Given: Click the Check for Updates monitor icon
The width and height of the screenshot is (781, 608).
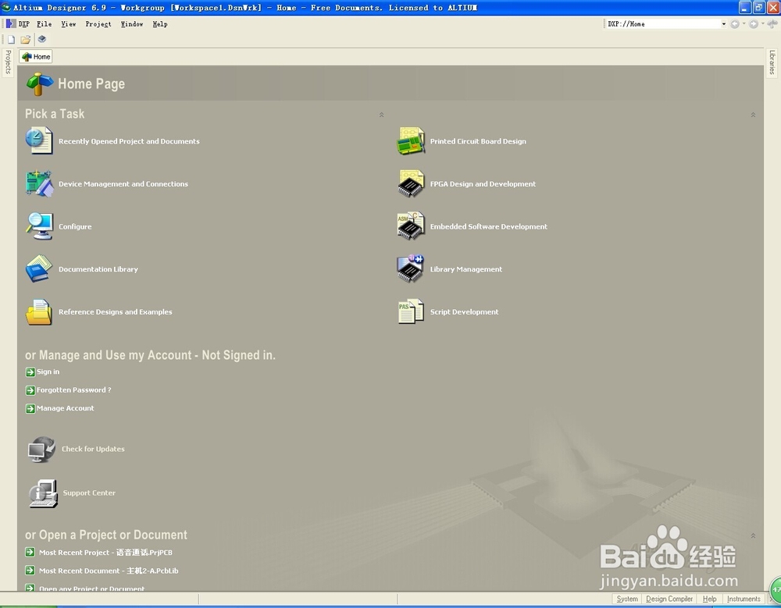Looking at the screenshot, I should pyautogui.click(x=41, y=449).
